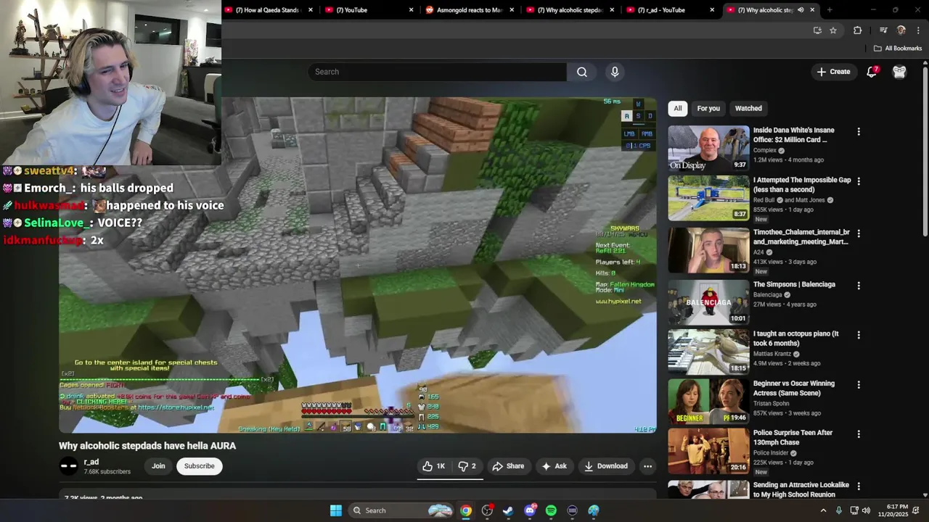Click the Ask button under video
This screenshot has width=929, height=522.
click(554, 466)
